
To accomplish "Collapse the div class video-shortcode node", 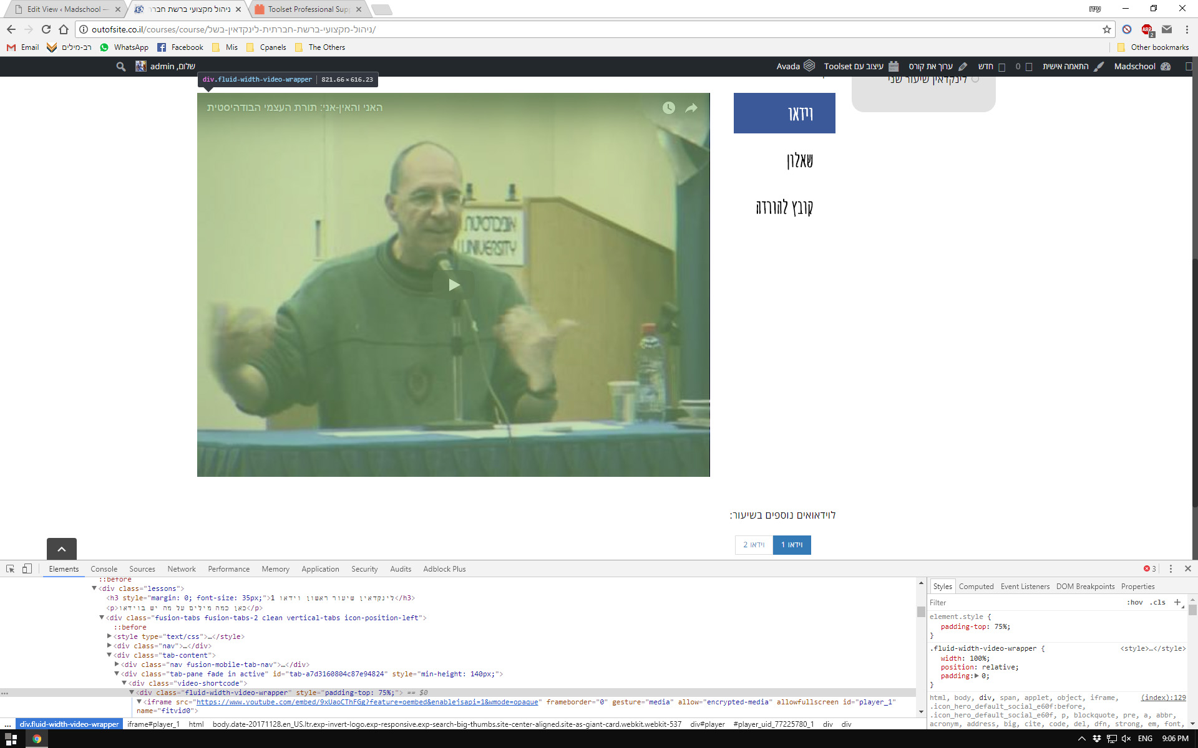I will [x=124, y=683].
